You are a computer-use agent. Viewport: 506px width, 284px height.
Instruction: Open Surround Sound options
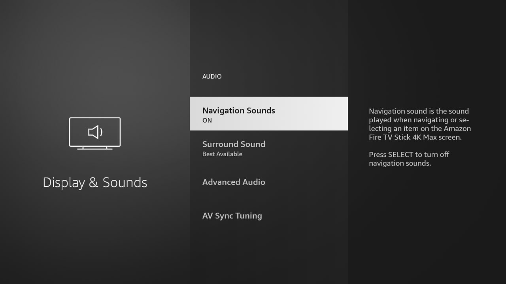269,148
